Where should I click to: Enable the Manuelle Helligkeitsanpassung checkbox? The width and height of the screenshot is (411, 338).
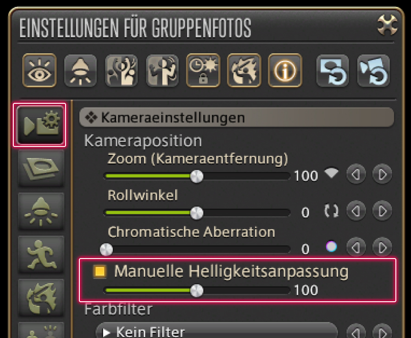coord(100,271)
